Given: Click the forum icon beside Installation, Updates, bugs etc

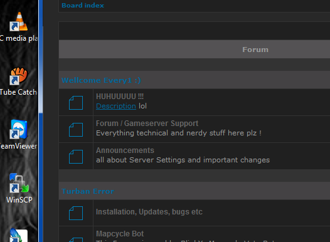Looking at the screenshot, I should (x=76, y=213).
